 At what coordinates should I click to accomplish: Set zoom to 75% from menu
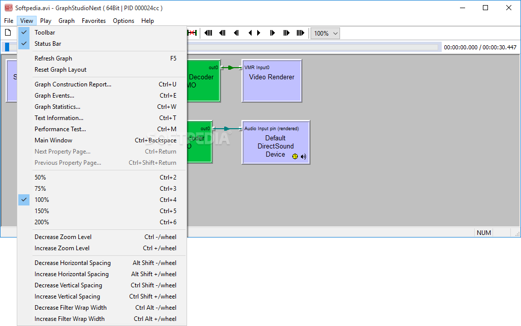(x=102, y=188)
